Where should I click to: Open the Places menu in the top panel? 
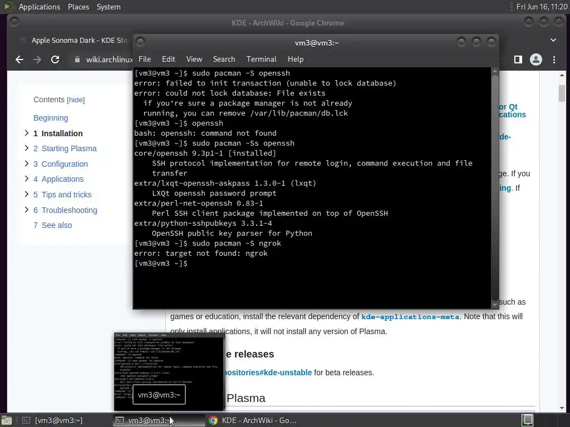[78, 7]
